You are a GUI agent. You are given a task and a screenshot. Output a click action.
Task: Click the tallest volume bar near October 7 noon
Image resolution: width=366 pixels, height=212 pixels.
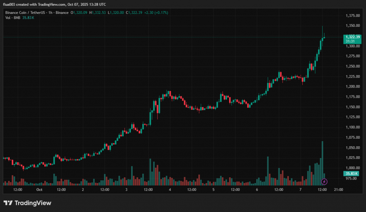click(322, 163)
